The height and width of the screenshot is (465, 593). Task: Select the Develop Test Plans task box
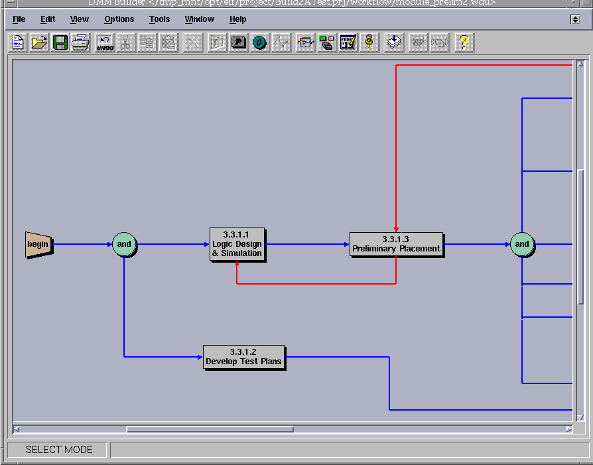tap(243, 357)
